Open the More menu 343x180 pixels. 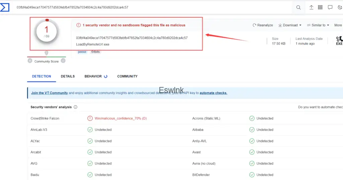(338, 25)
